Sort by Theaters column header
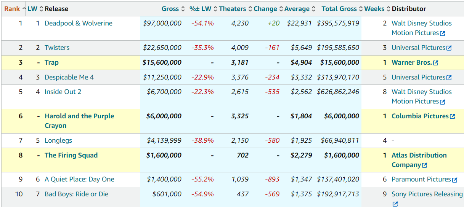 [x=233, y=9]
